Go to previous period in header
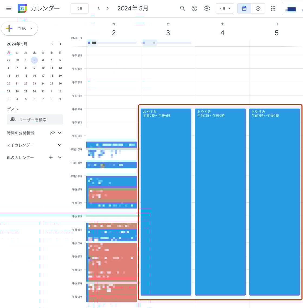303x308 pixels. [x=99, y=8]
